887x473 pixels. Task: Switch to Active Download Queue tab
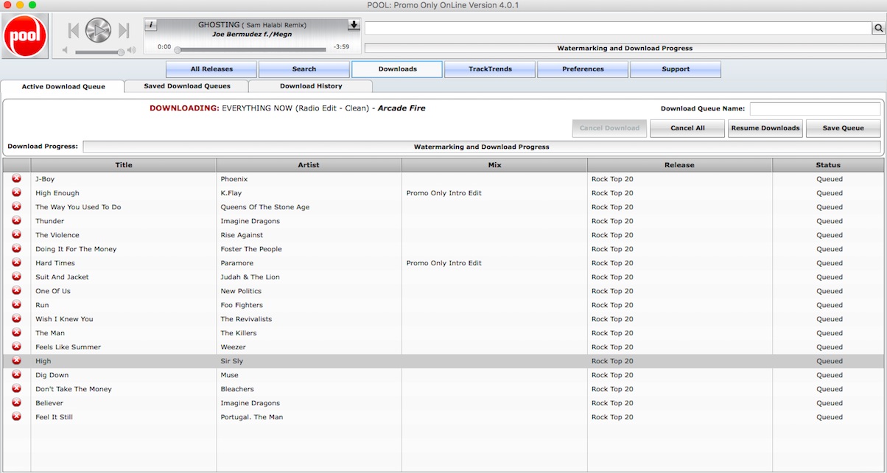[x=63, y=87]
